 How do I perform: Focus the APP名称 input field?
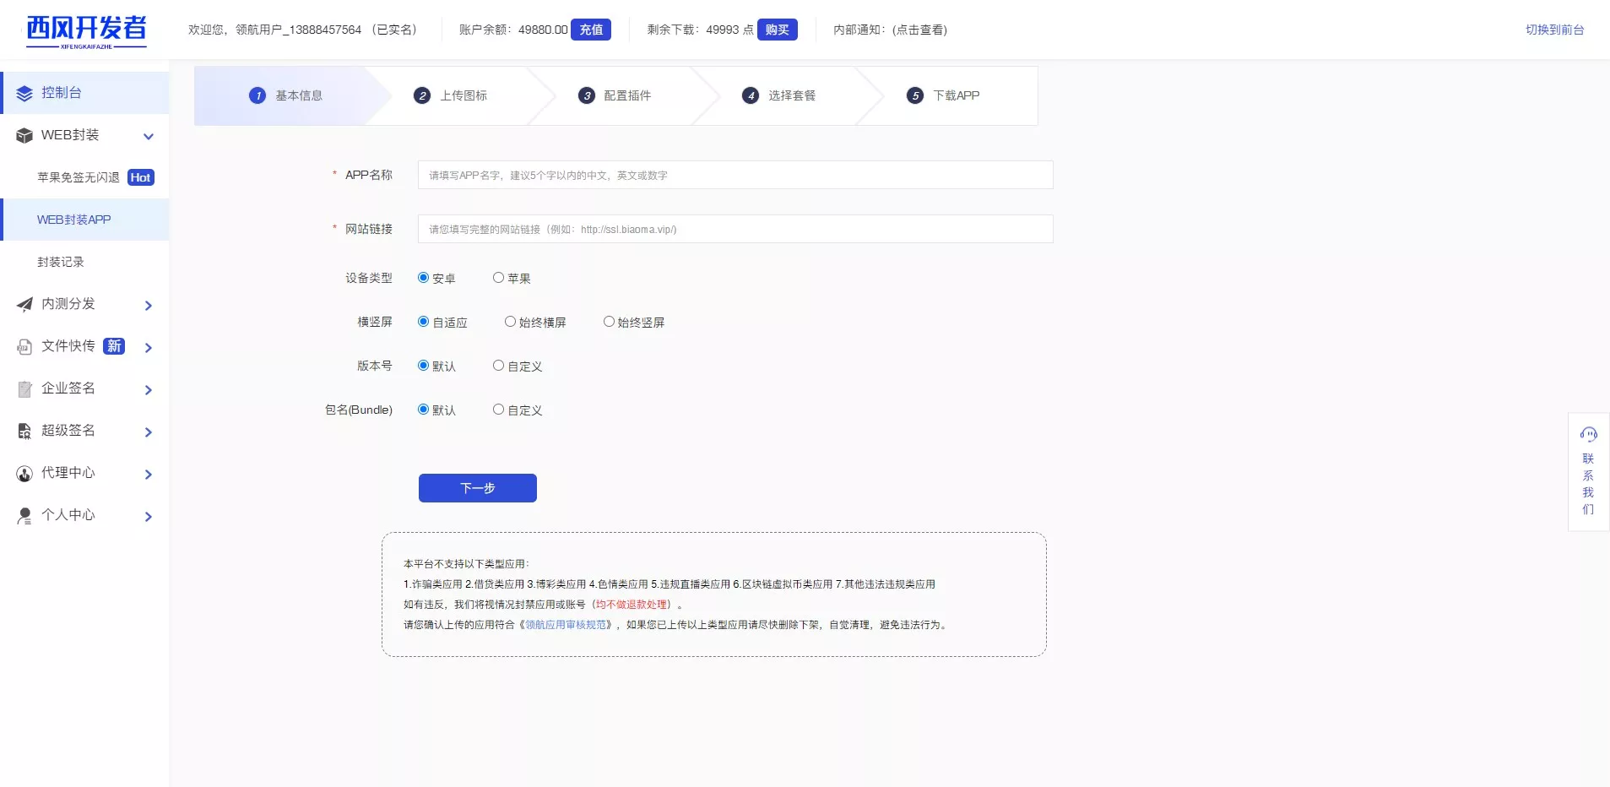coord(735,175)
